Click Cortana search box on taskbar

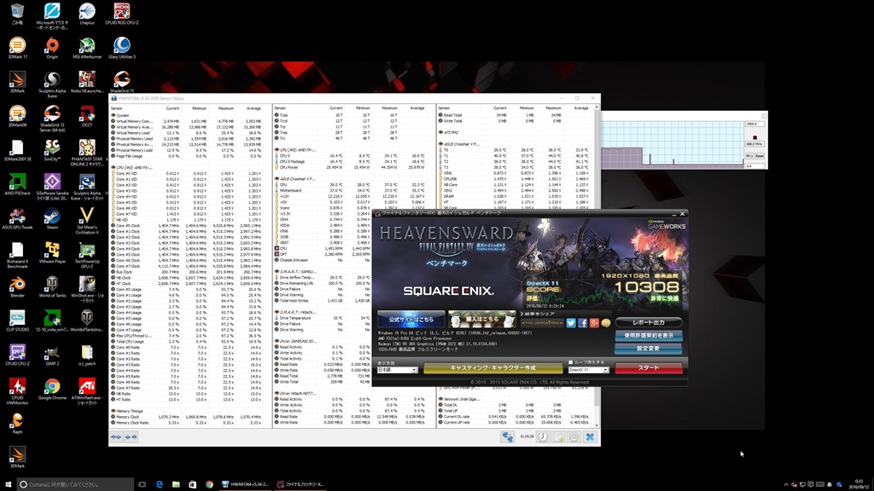coord(76,484)
